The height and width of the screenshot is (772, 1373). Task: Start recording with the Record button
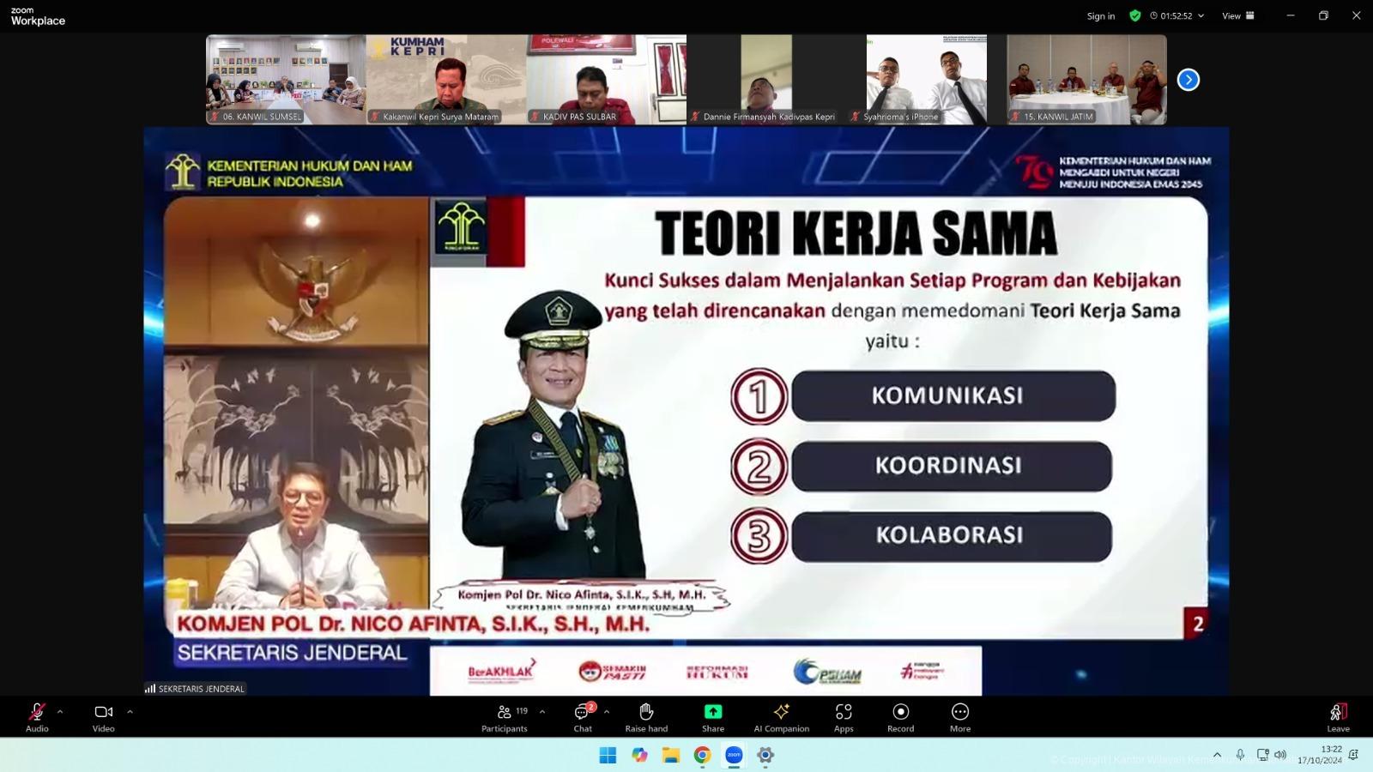tap(900, 717)
